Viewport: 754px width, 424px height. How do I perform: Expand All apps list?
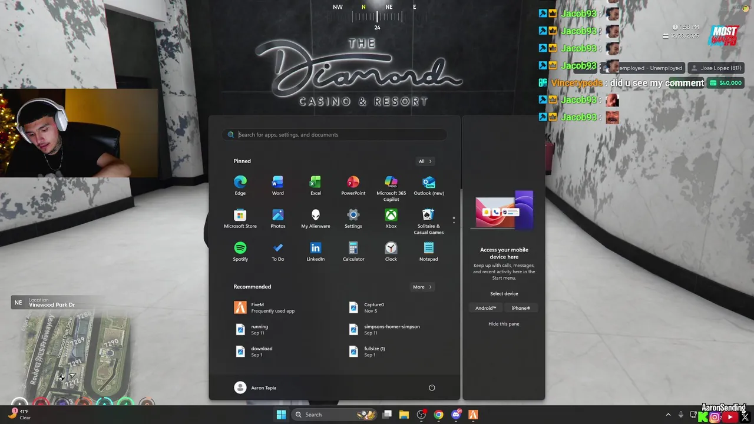pyautogui.click(x=425, y=161)
